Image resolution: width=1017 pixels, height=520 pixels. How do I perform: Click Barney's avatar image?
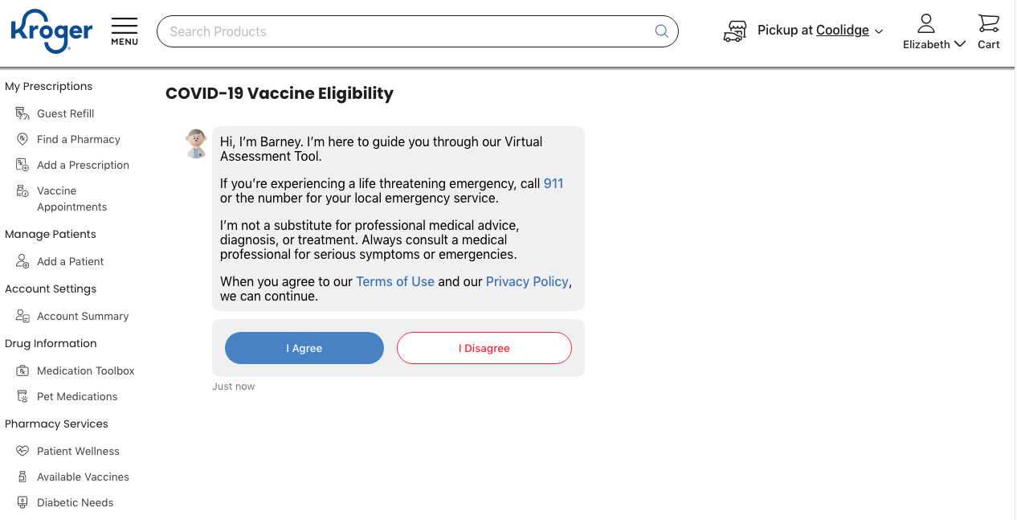tap(196, 143)
